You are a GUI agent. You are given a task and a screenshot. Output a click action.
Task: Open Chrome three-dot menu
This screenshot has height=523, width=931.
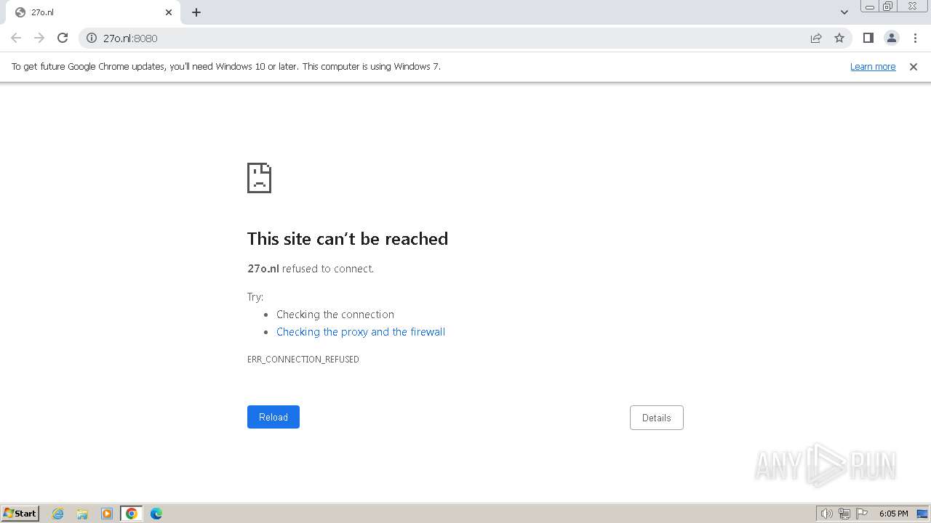click(x=915, y=38)
